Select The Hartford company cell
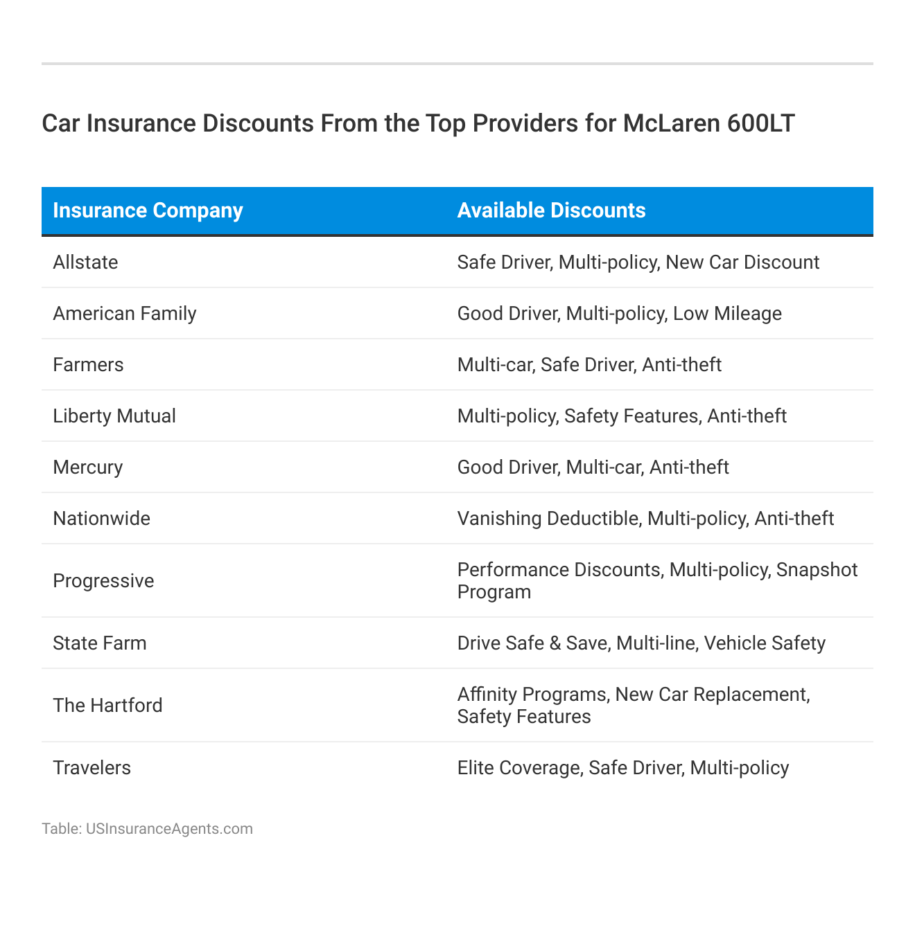Viewport: 915px width, 946px height. point(107,706)
